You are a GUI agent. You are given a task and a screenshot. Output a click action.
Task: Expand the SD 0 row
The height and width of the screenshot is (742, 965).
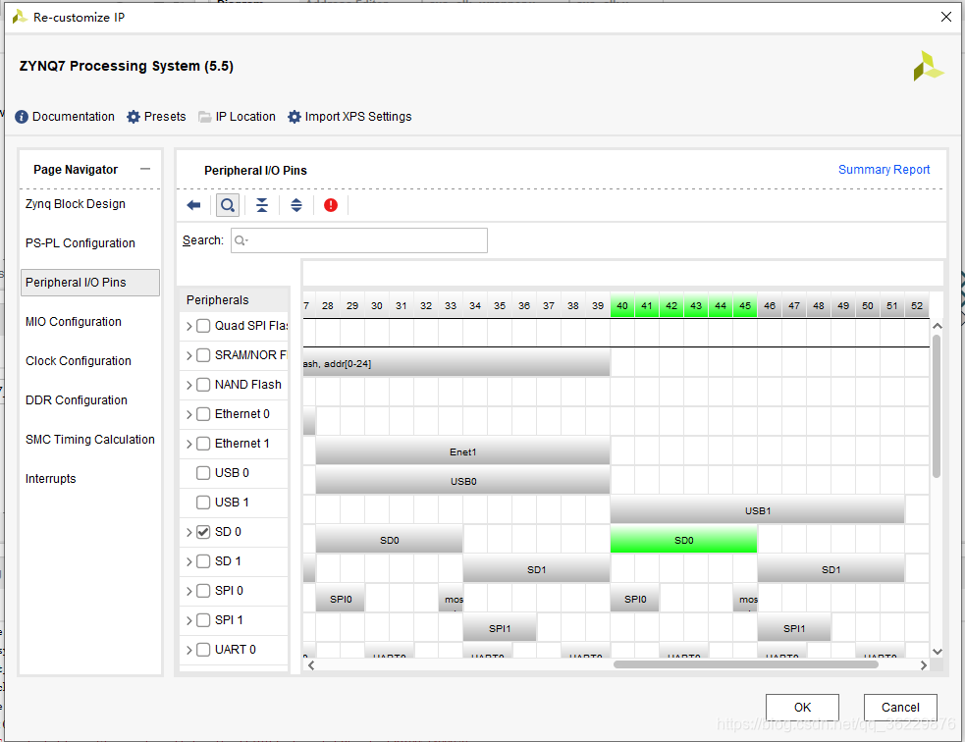(x=188, y=533)
